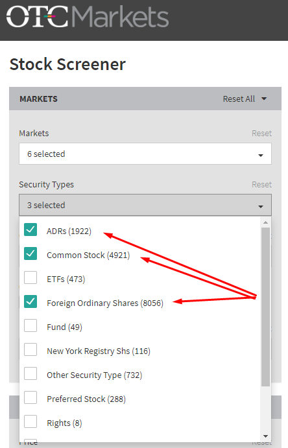Image resolution: width=288 pixels, height=448 pixels.
Task: Uncheck the ADRs (1922) checkbox
Action: (30, 230)
